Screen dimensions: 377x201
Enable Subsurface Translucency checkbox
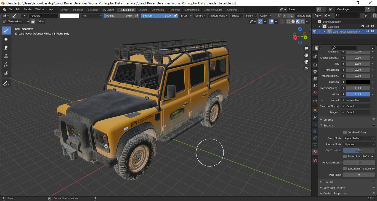(x=345, y=169)
